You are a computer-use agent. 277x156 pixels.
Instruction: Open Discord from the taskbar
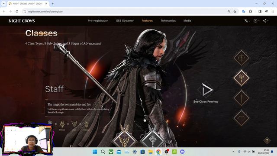tap(182, 152)
